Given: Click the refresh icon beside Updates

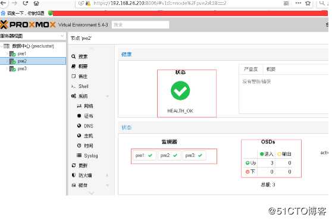Looking at the screenshot, I should pyautogui.click(x=73, y=165).
